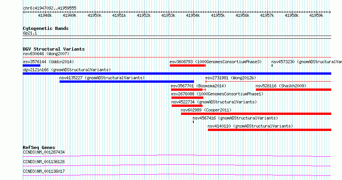Click the 41955k ruler tick label
342x180 pixels.
pyautogui.click(x=218, y=15)
